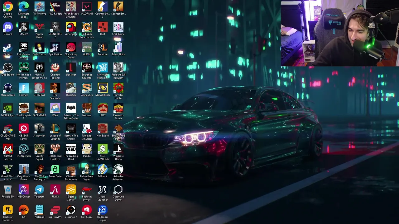Viewport: 399px width, 224px height.
Task: Open the KEEP GAMBLING shortcut
Action: (103, 149)
